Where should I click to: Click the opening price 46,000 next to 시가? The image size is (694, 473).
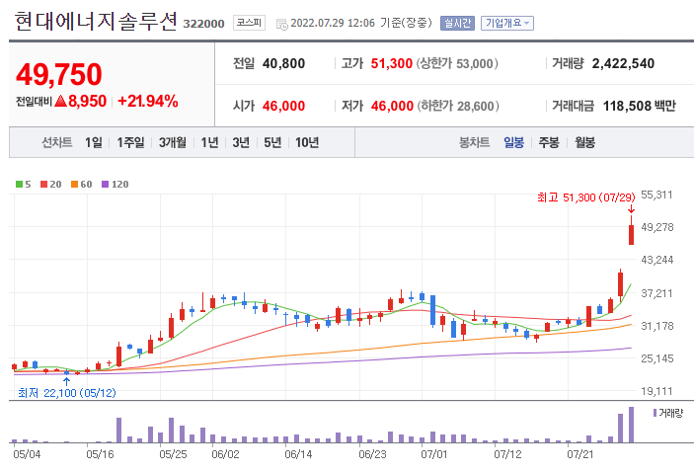click(283, 107)
